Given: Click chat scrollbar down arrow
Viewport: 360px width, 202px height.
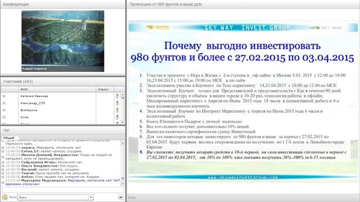Looking at the screenshot, I should point(123,183).
